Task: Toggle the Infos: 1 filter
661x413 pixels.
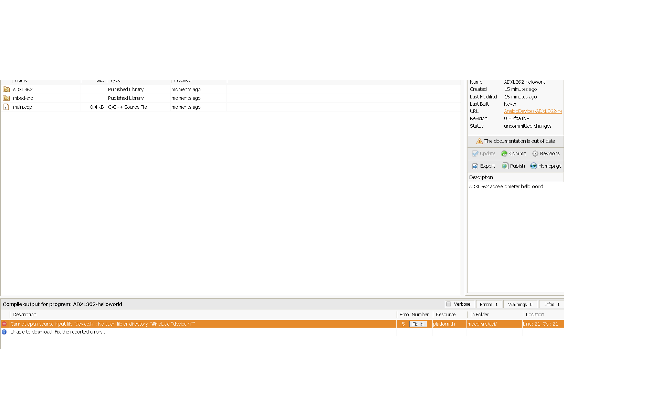Action: [552, 304]
